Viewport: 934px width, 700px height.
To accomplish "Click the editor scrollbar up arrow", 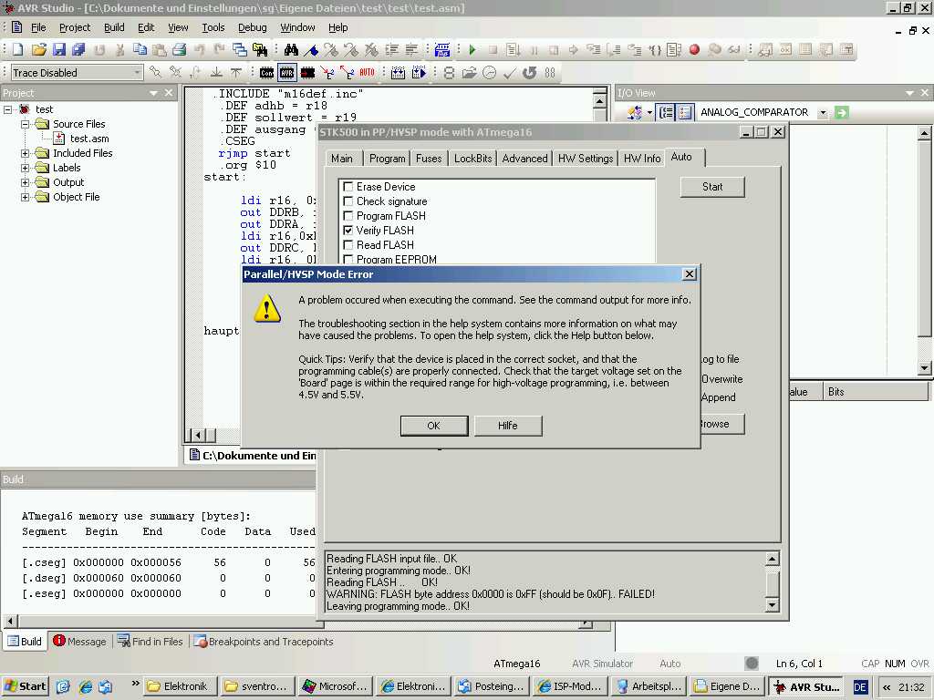I will pyautogui.click(x=600, y=101).
